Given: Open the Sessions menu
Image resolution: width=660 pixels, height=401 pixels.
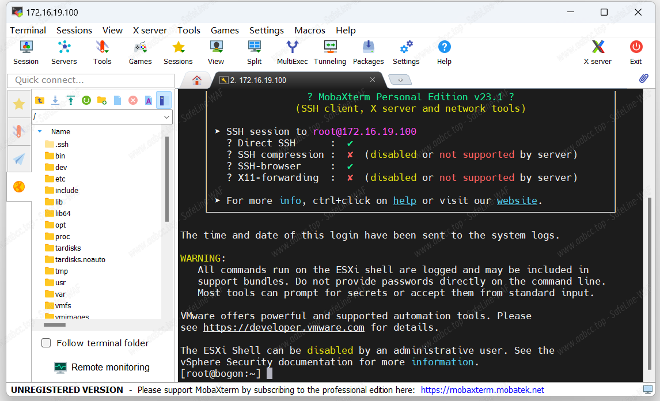Looking at the screenshot, I should 74,31.
